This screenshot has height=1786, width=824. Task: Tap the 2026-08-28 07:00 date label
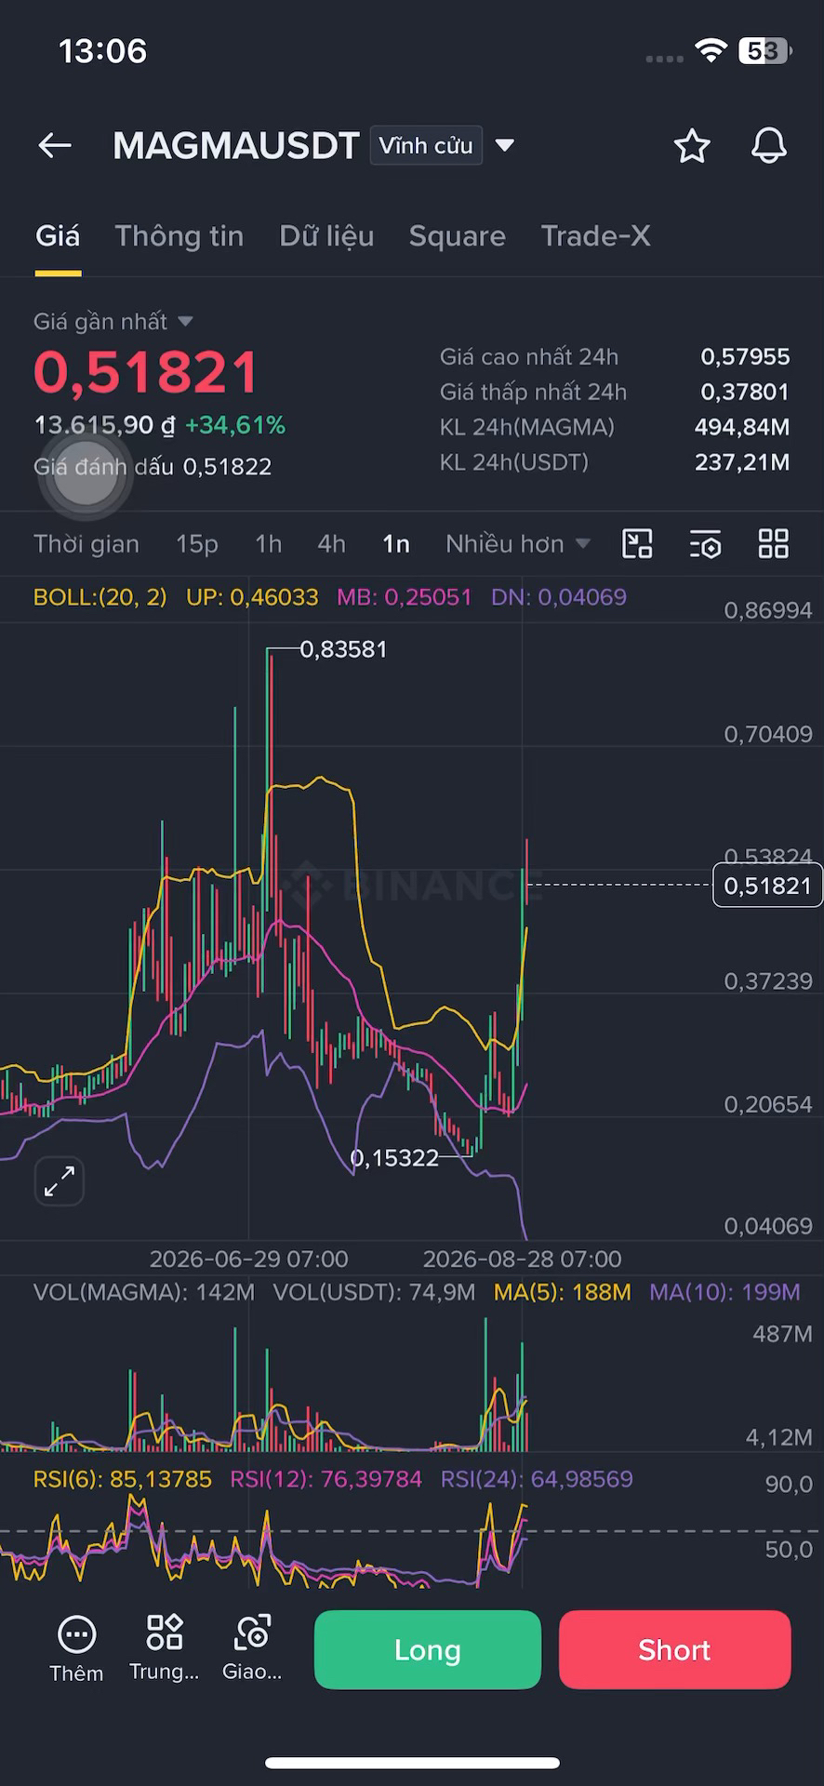pos(523,1260)
